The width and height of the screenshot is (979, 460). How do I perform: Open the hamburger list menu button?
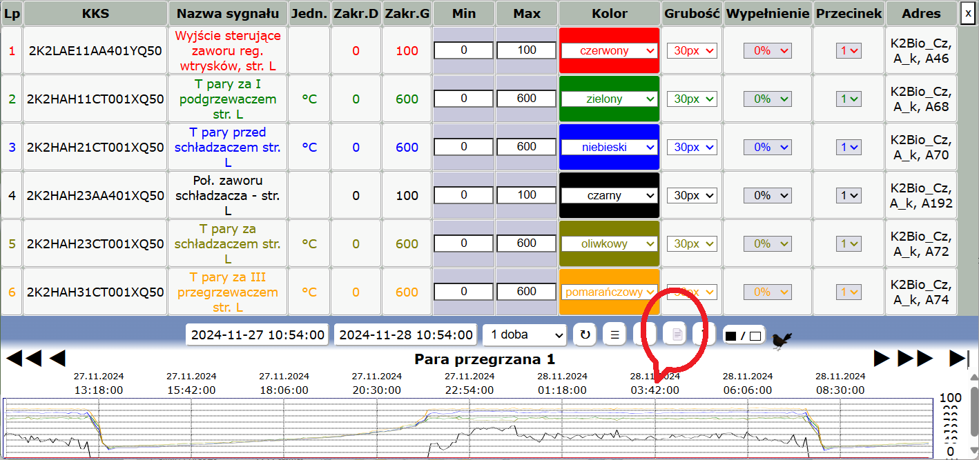pos(614,334)
